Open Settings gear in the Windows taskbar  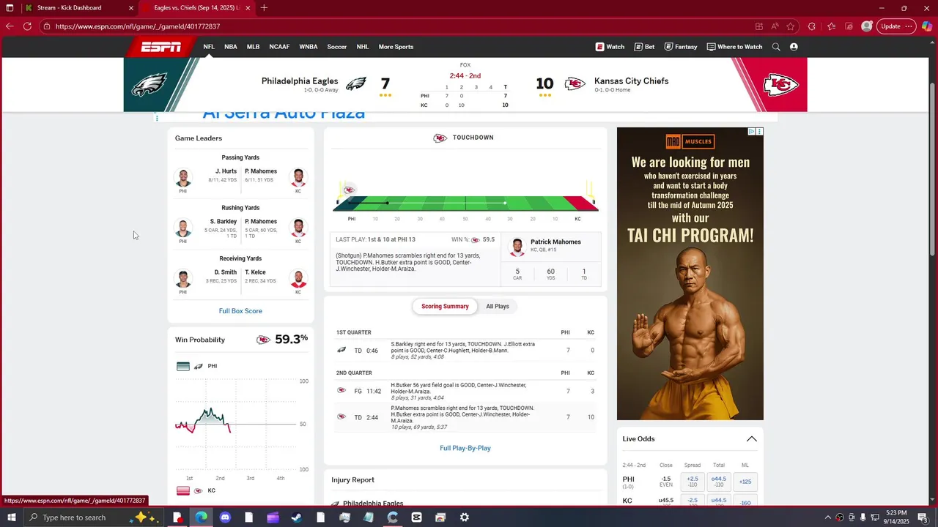pyautogui.click(x=464, y=517)
